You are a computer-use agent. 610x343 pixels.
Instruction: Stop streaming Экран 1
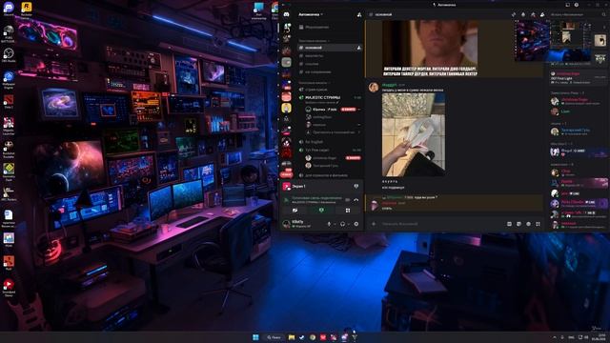tap(356, 187)
